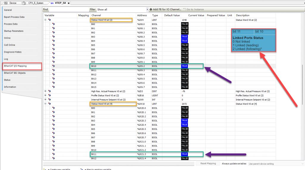The height and width of the screenshot is (170, 305).
Task: Select TRUE value of %IX9.2
Action: point(184,66)
